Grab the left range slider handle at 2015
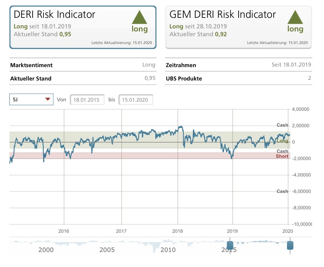324x267 pixels. 230,245
